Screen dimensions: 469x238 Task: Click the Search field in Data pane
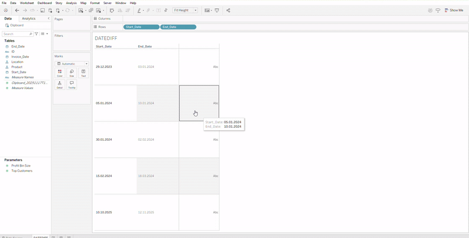(x=16, y=34)
